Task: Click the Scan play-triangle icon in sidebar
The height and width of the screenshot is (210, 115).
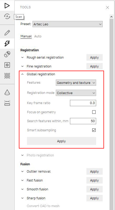Action: pyautogui.click(x=7, y=6)
